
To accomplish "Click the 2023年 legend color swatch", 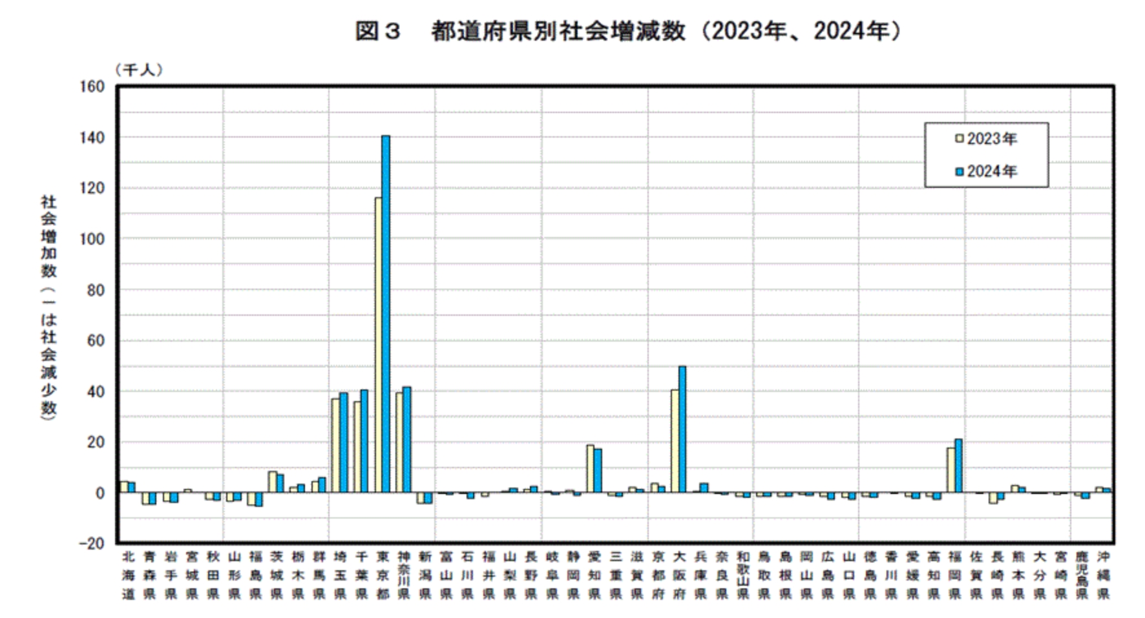I will [960, 139].
